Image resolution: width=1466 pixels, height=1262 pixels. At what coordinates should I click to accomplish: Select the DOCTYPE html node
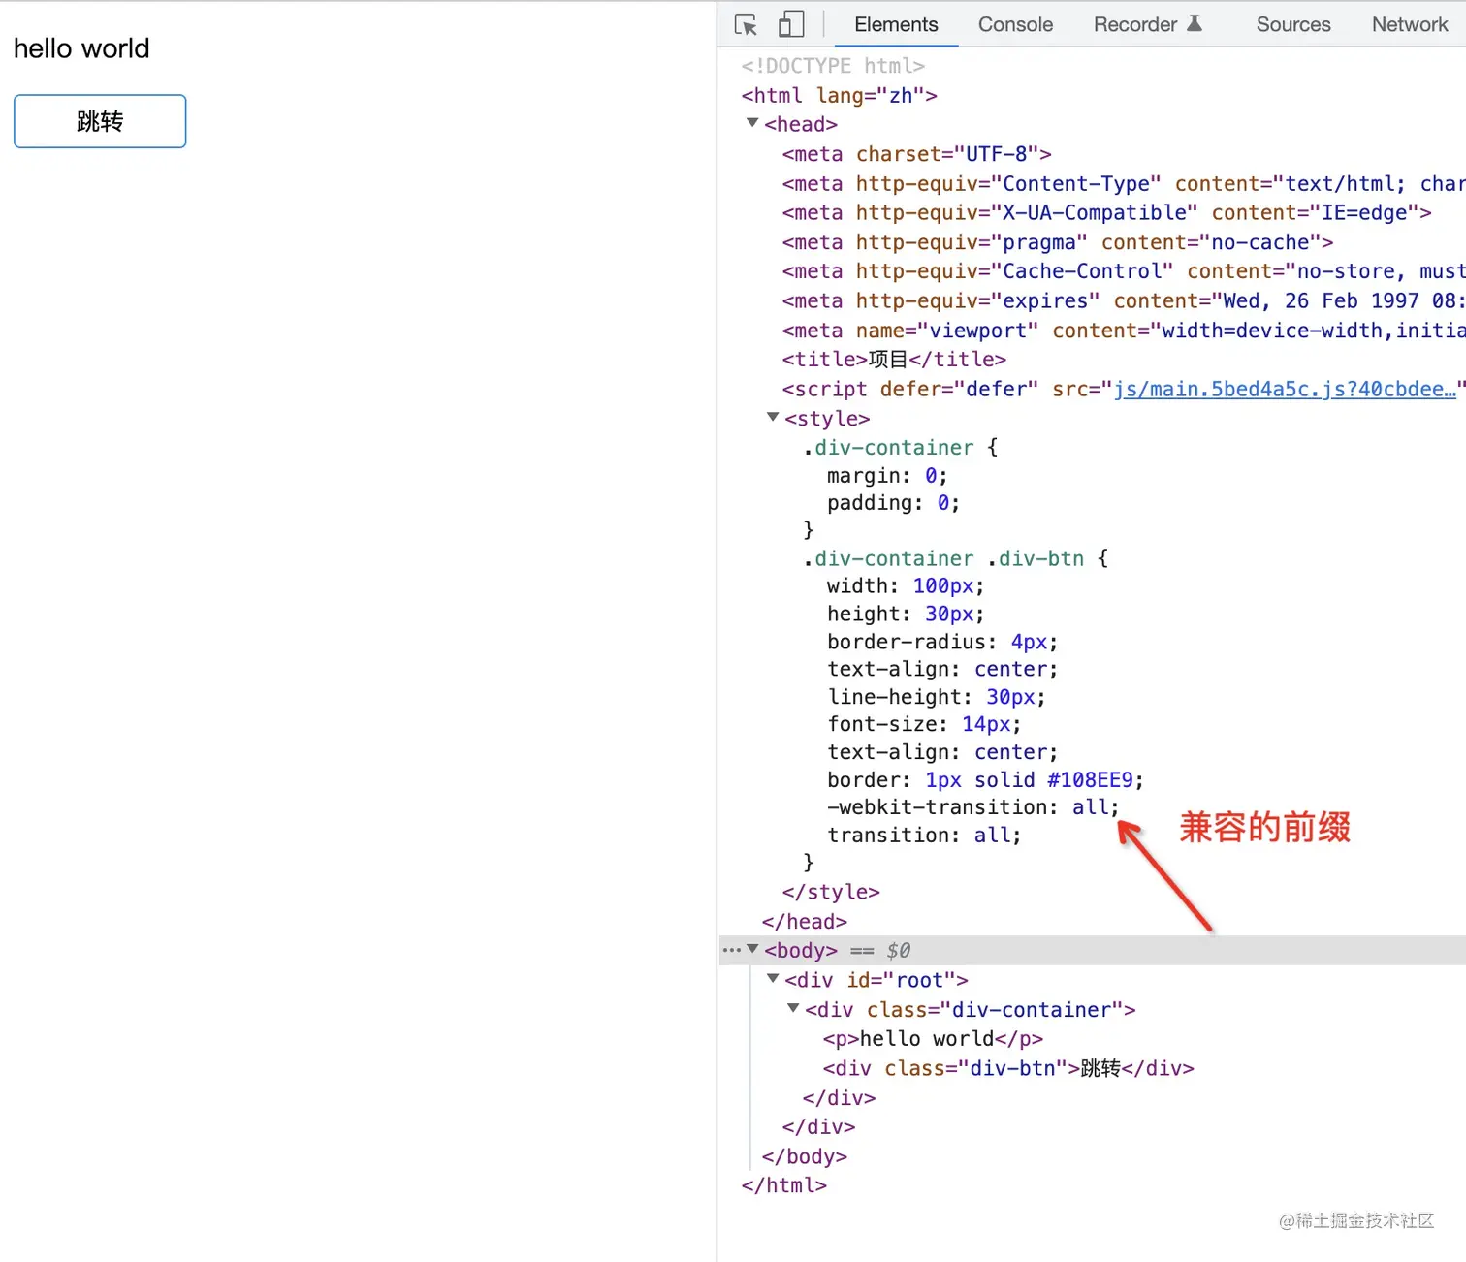click(x=833, y=65)
